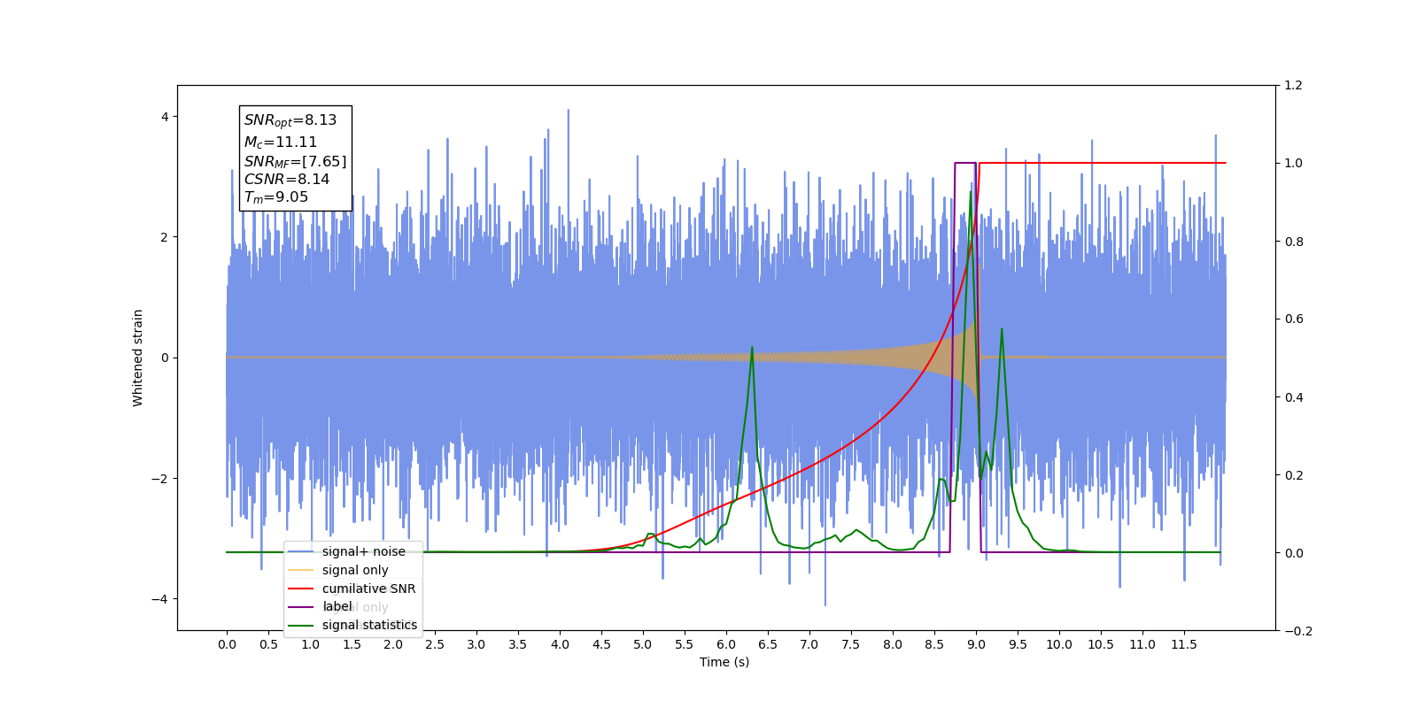Click the CSNR=8.14 annotation line
1417x708 pixels.
pyautogui.click(x=287, y=179)
